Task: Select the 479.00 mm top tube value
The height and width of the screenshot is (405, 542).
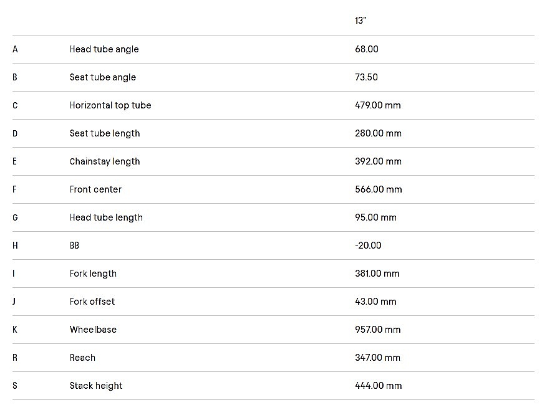Action: (x=378, y=105)
